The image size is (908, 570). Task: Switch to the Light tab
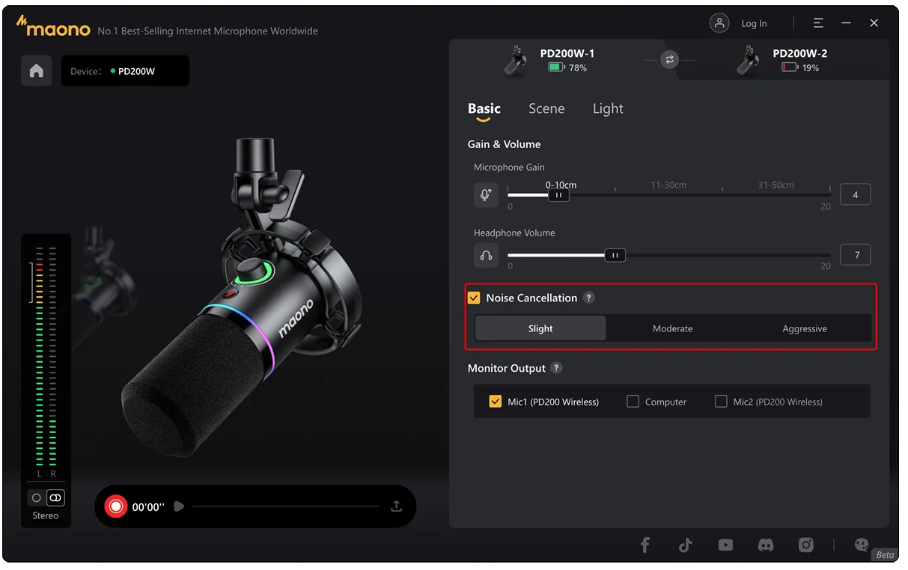[x=608, y=108]
